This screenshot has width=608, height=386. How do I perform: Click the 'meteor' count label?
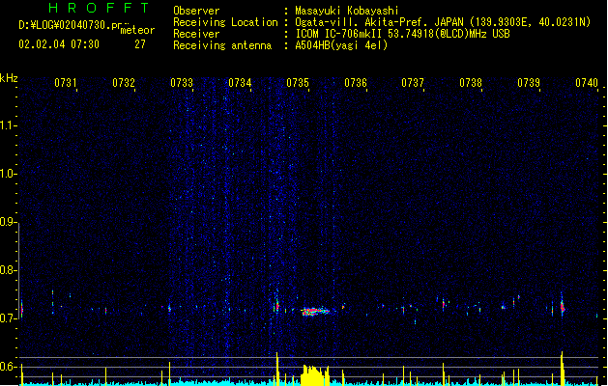[x=137, y=30]
